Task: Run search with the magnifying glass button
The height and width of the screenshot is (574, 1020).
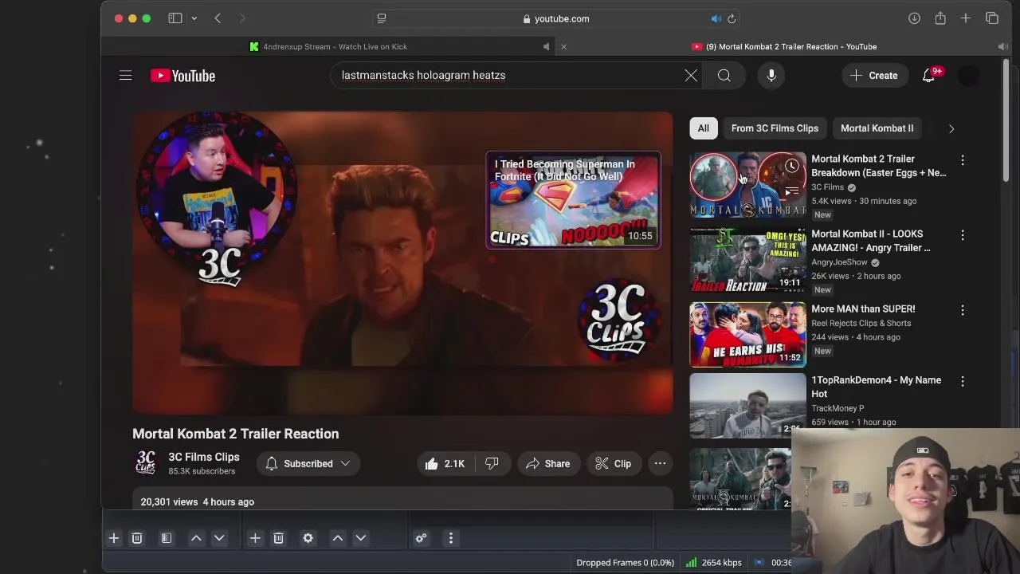Action: (724, 76)
